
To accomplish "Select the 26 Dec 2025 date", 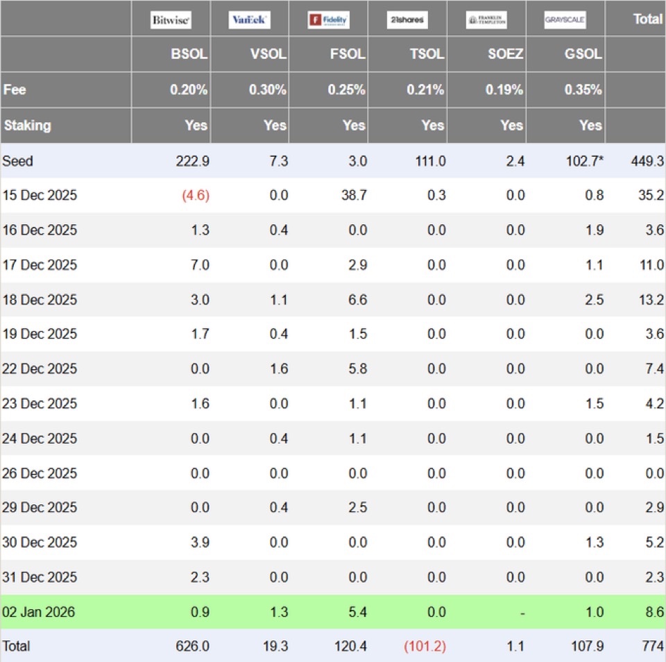I will (40, 473).
